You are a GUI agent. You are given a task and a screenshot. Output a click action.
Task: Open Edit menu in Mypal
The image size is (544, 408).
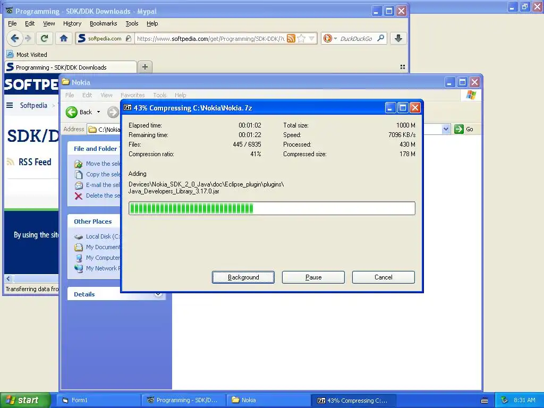point(30,23)
